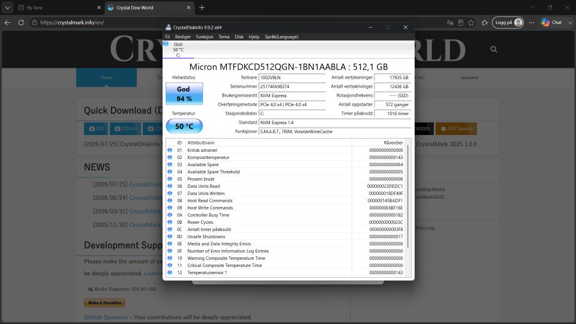Click status dot for Kritisk advarsel row
576x324 pixels.
click(x=170, y=150)
